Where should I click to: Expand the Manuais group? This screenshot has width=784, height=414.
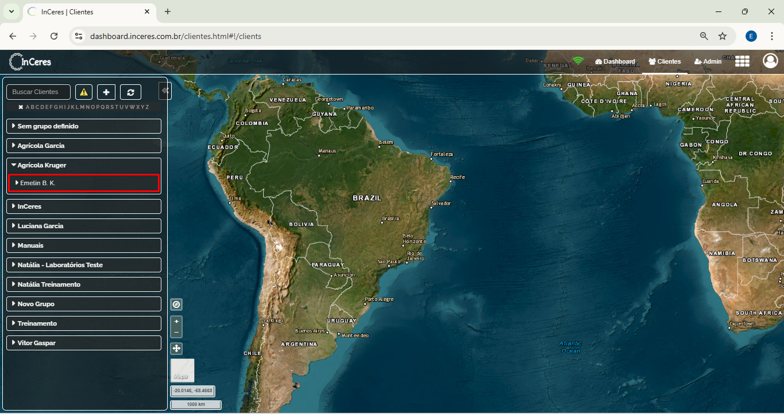click(x=84, y=245)
